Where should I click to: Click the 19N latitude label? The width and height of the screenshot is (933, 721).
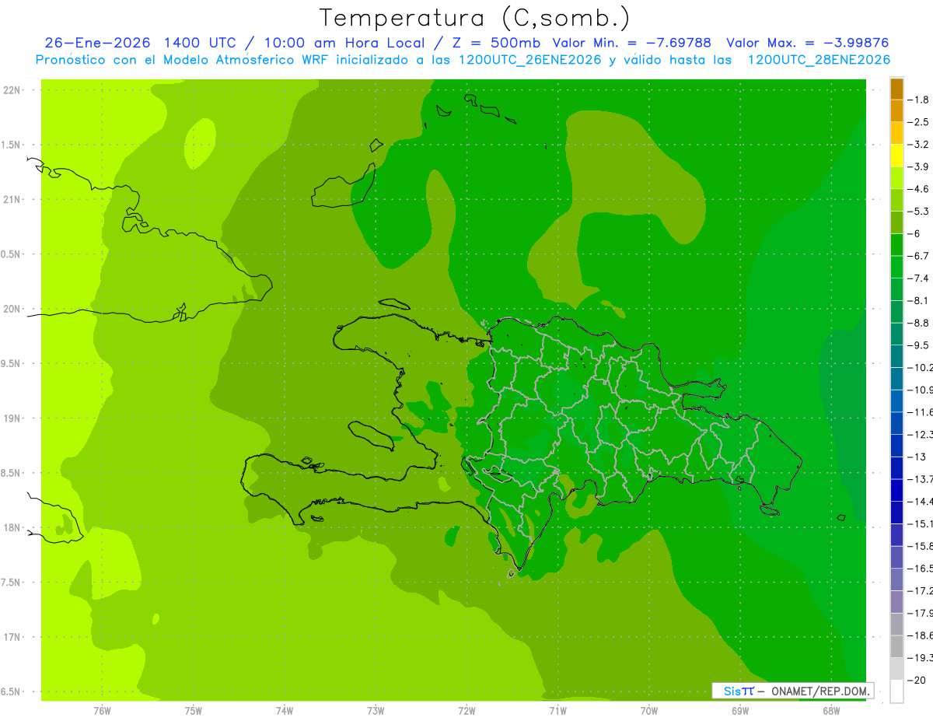[x=12, y=418]
